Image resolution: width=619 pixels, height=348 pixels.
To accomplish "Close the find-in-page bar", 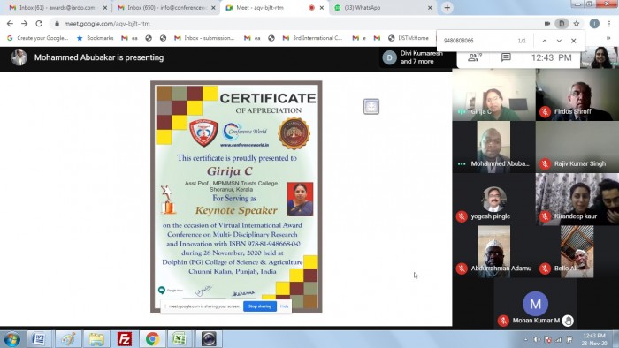I will [x=574, y=41].
